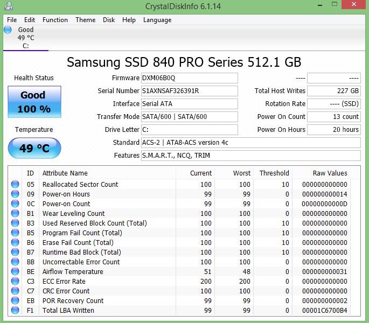The height and width of the screenshot is (323, 369).
Task: Click the Total Host Writes value 227 GB
Action: [x=334, y=91]
